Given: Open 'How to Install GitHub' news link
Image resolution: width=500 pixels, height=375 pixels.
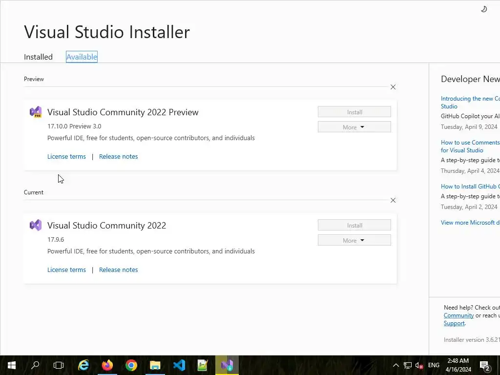Looking at the screenshot, I should (470, 186).
